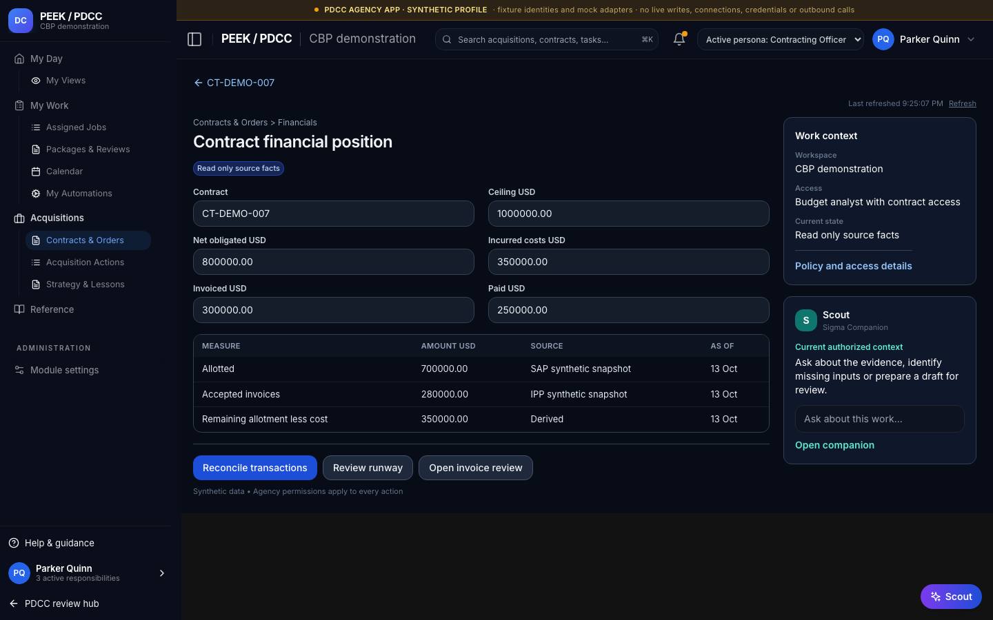The height and width of the screenshot is (620, 993).
Task: Open Acquisition Actions
Action: (85, 262)
